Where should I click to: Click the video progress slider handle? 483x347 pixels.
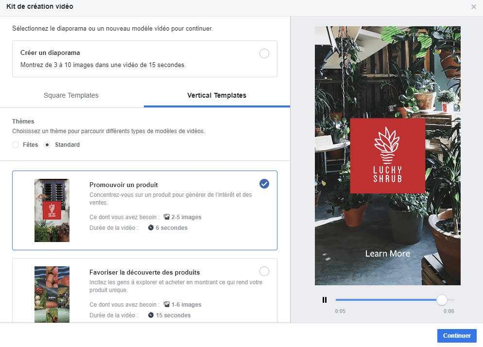(442, 300)
